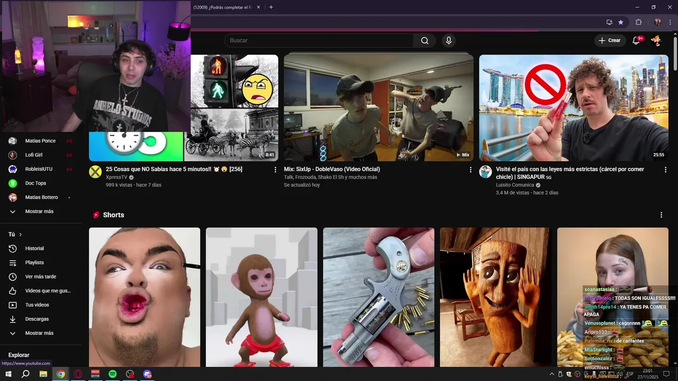Screen dimensions: 678x381
Task: Open the clock showing 23:01 27/11/2025
Action: [x=647, y=374]
